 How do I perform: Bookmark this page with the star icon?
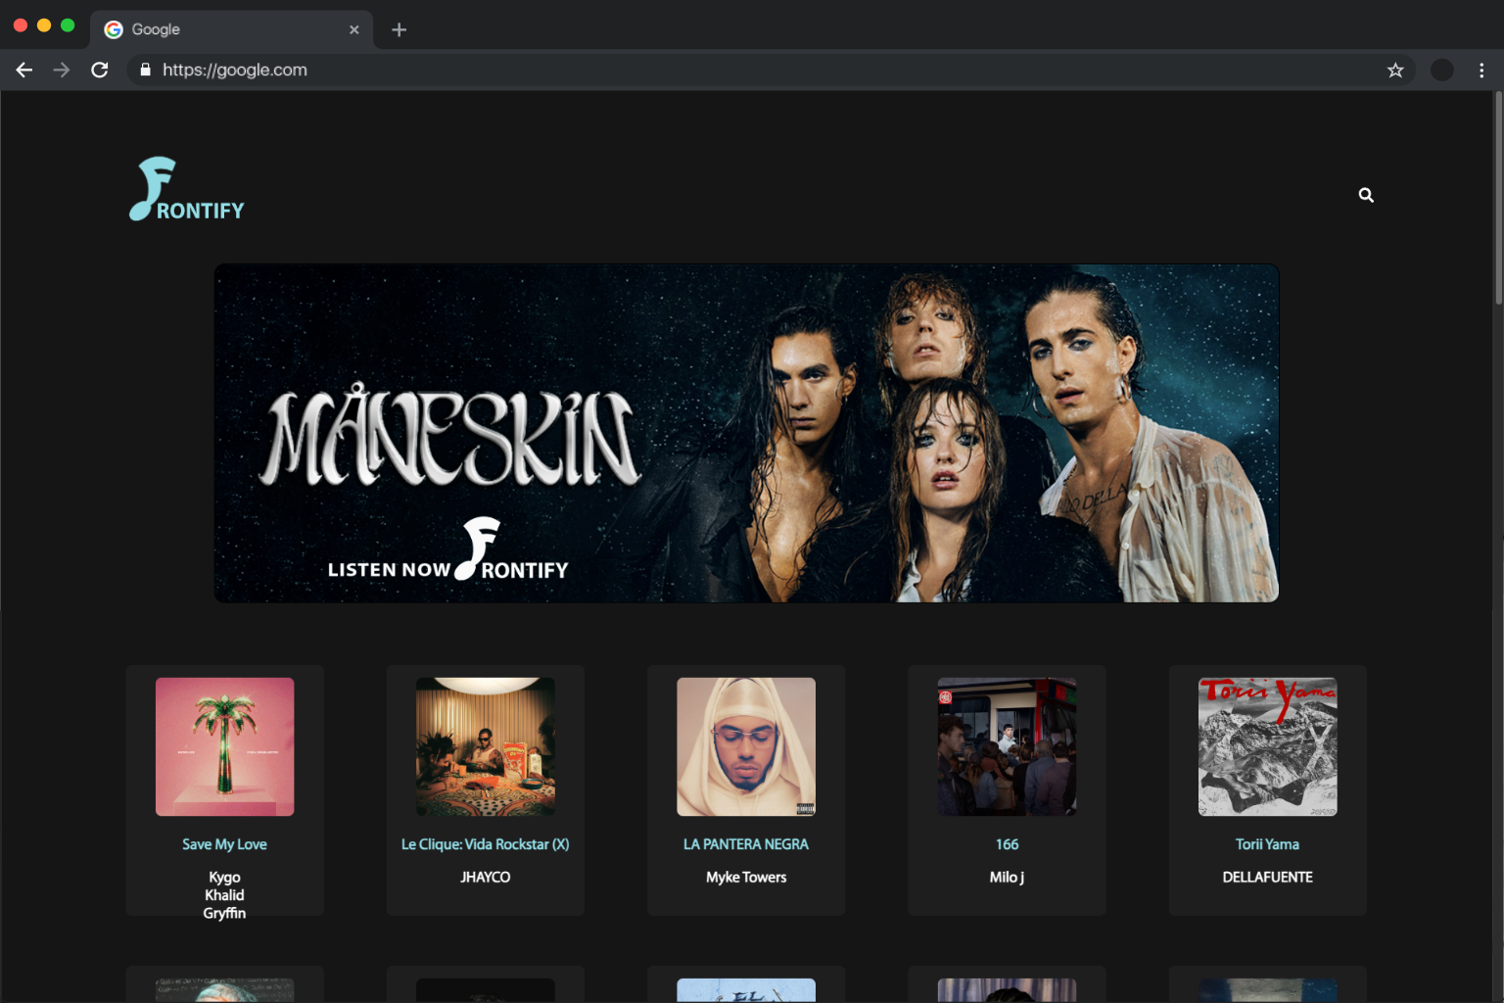pos(1395,70)
